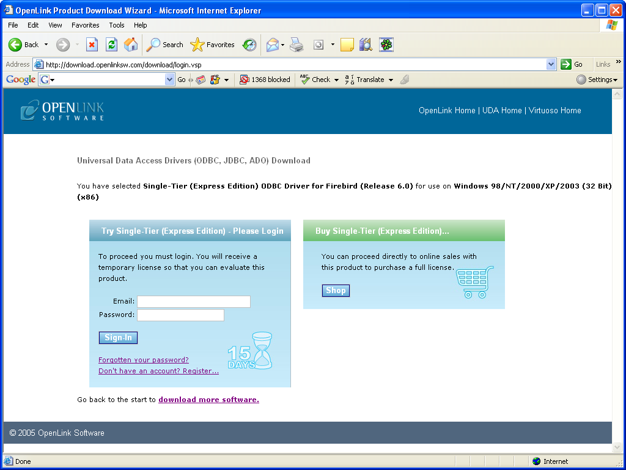The image size is (626, 470).
Task: Click the red X Stop button
Action: click(92, 45)
